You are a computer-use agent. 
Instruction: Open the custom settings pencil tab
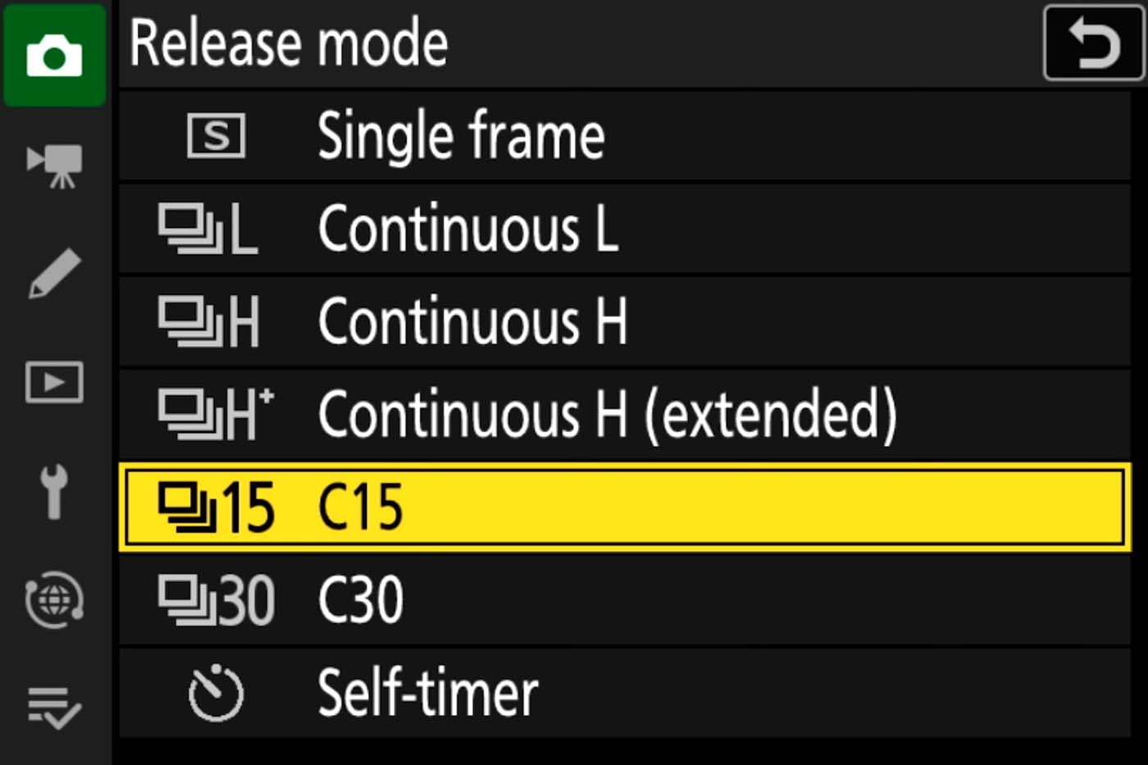[54, 273]
